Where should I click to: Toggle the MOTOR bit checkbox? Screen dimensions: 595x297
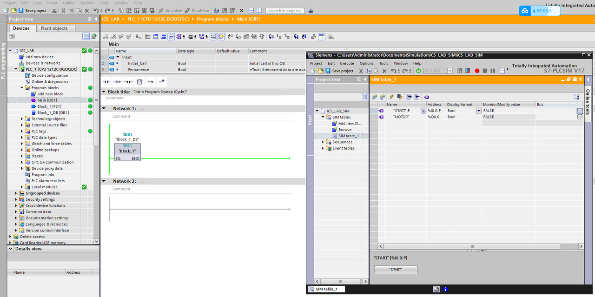coord(580,117)
